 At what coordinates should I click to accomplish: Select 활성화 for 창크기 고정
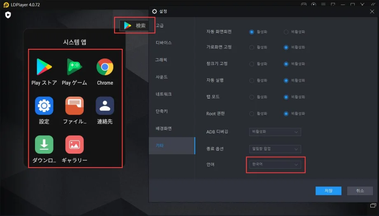point(252,64)
